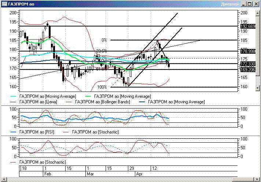
Task: Minimize the ГАЗПРОМ ао chart window
Action: 243,4
